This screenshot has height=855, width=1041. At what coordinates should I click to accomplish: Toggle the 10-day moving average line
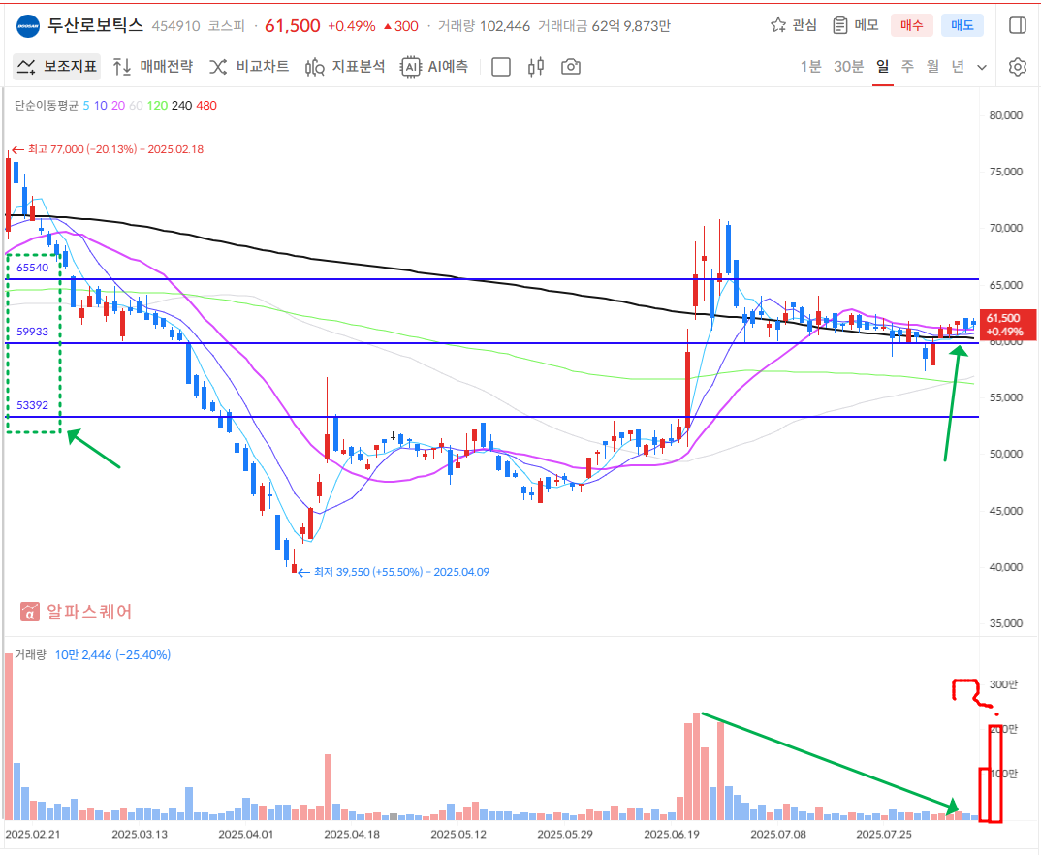click(100, 106)
